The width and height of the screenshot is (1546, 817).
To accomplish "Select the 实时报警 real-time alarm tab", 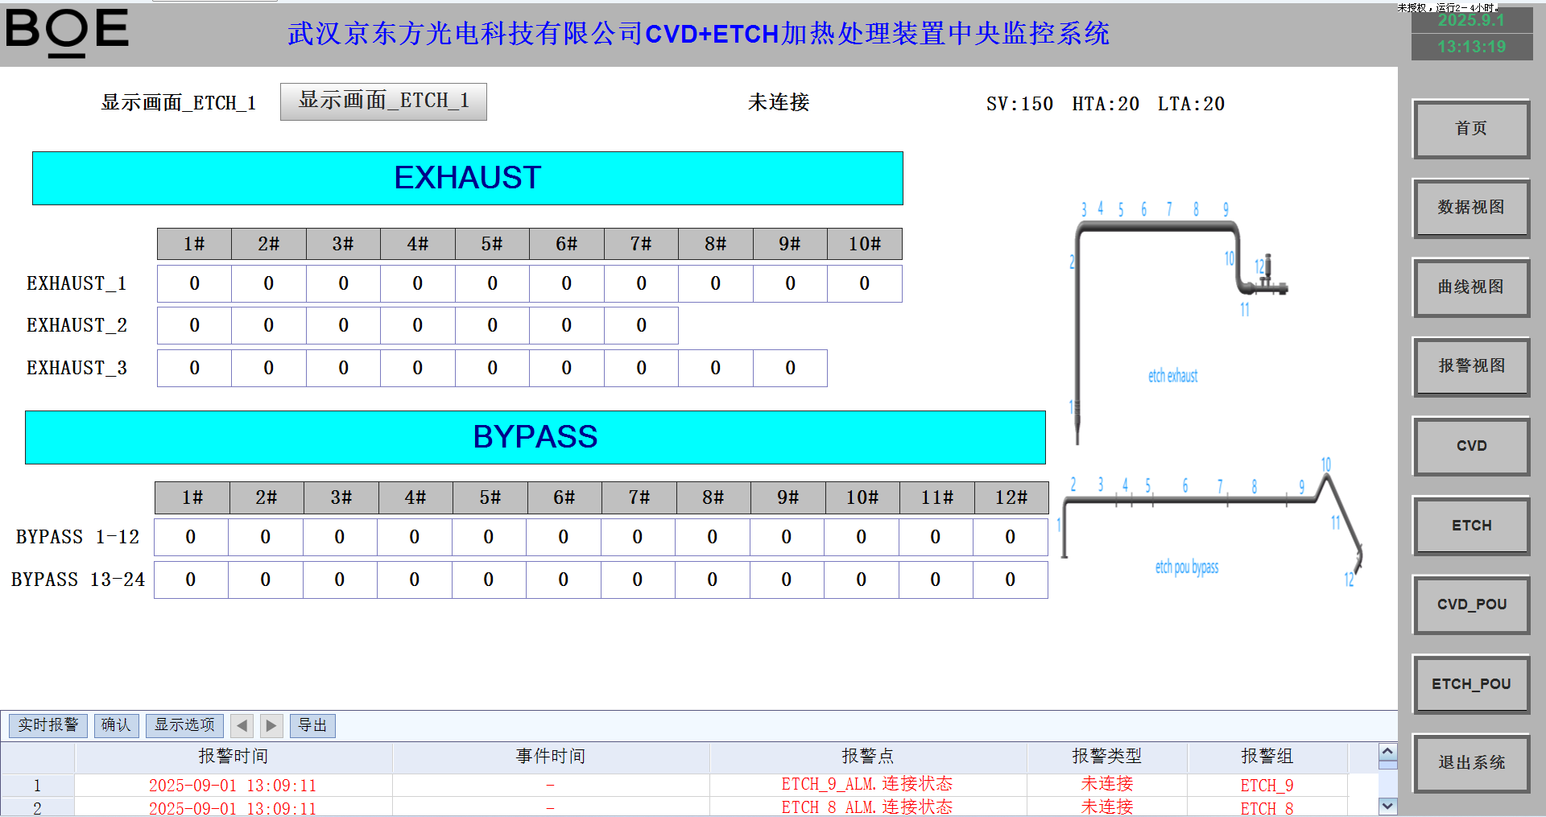I will tap(48, 725).
